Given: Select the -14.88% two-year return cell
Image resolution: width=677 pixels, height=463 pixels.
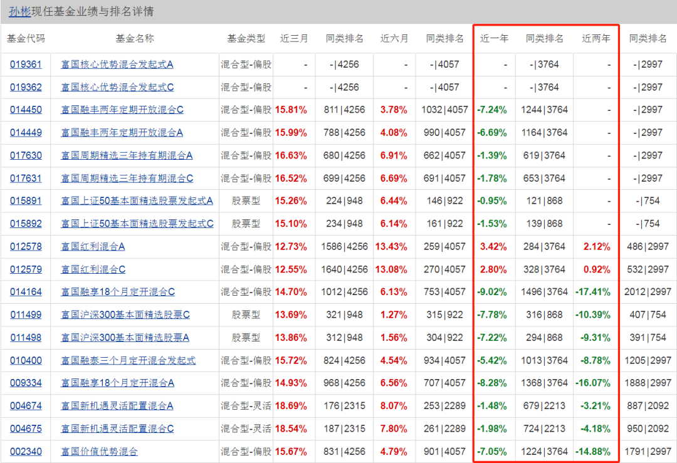Looking at the screenshot, I should 593,451.
